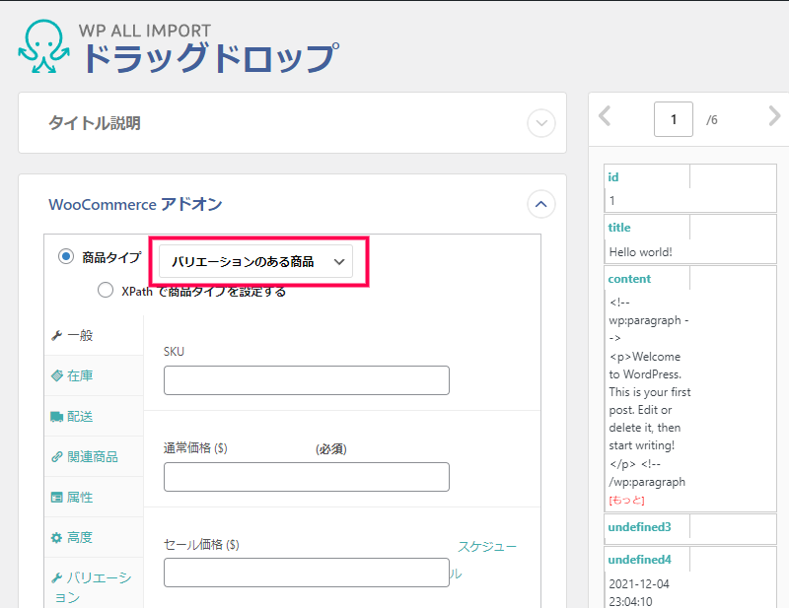Open the 関連商品 tab

click(x=94, y=456)
